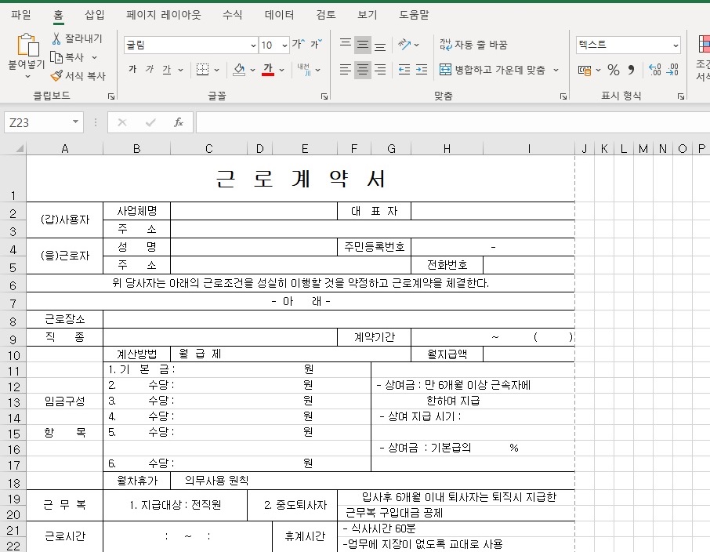Open conditional formatting icon
This screenshot has width=710, height=552.
[704, 45]
